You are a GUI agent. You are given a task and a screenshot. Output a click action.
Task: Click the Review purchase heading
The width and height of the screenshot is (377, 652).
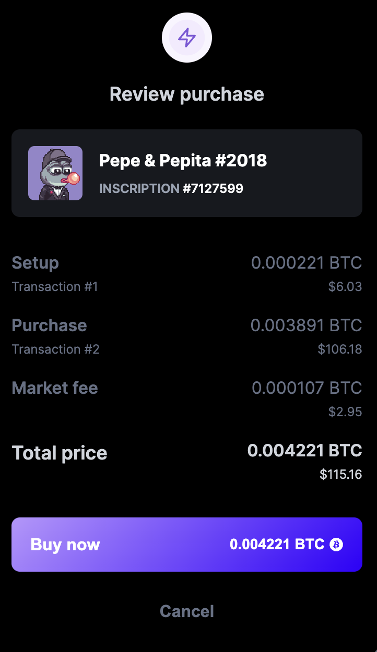tap(187, 94)
